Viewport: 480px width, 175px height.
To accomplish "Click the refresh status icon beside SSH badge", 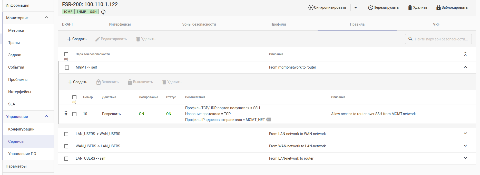I will click(103, 12).
